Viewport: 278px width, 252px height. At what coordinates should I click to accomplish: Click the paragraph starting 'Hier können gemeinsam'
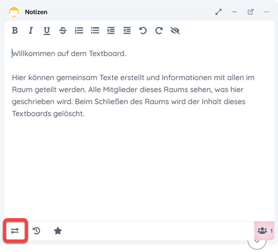tap(133, 96)
